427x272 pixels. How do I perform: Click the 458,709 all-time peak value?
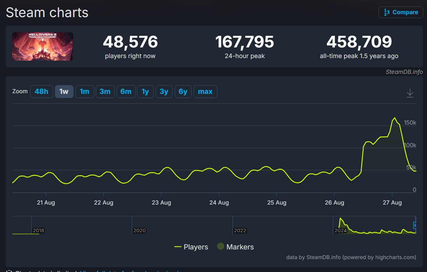coord(359,42)
